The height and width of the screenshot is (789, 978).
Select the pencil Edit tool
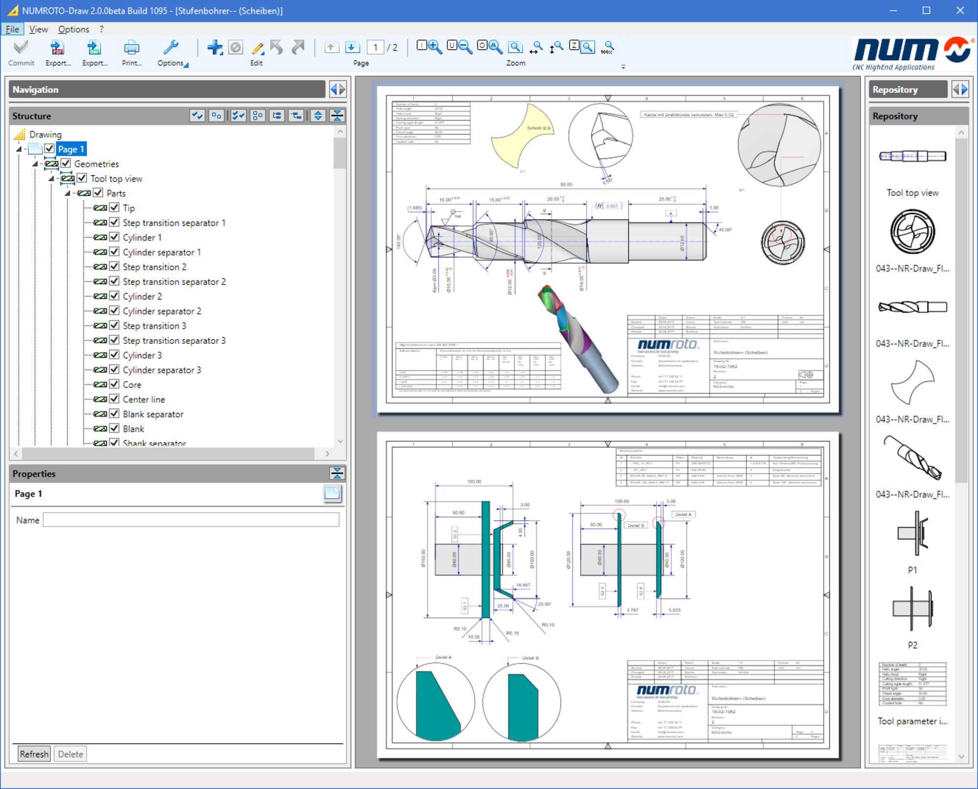click(x=257, y=47)
